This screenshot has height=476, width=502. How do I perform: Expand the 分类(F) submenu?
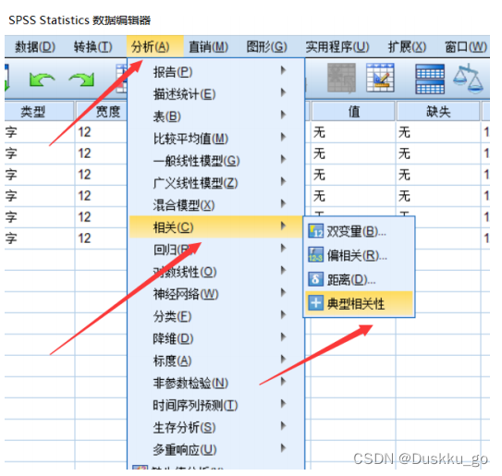point(216,316)
